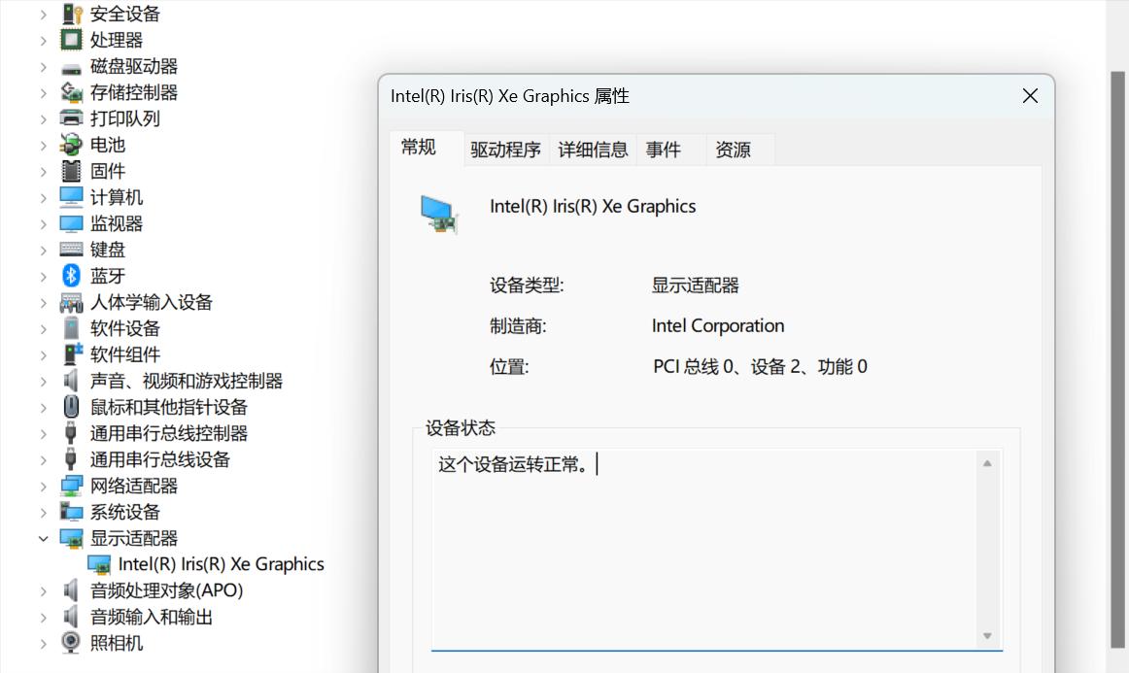
Task: Click the 设备状态 text box
Action: [x=716, y=550]
